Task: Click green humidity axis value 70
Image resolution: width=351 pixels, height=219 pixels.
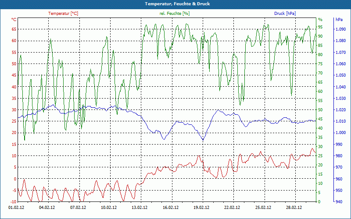Action: tap(321, 73)
